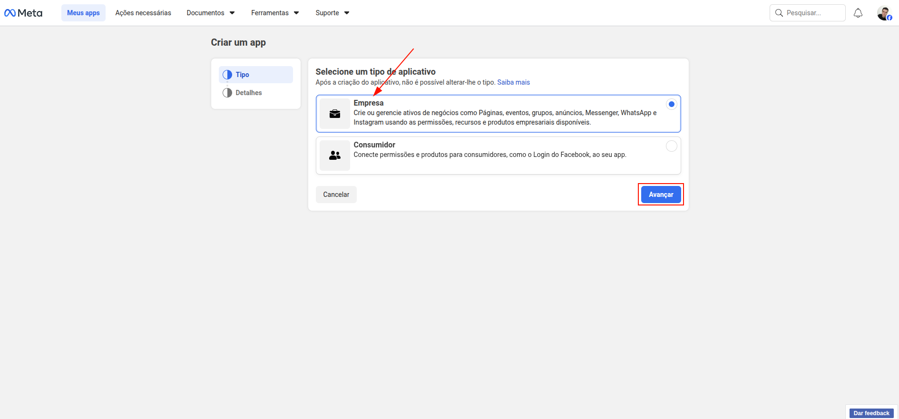899x419 pixels.
Task: Expand the Documentos dropdown
Action: [x=211, y=13]
